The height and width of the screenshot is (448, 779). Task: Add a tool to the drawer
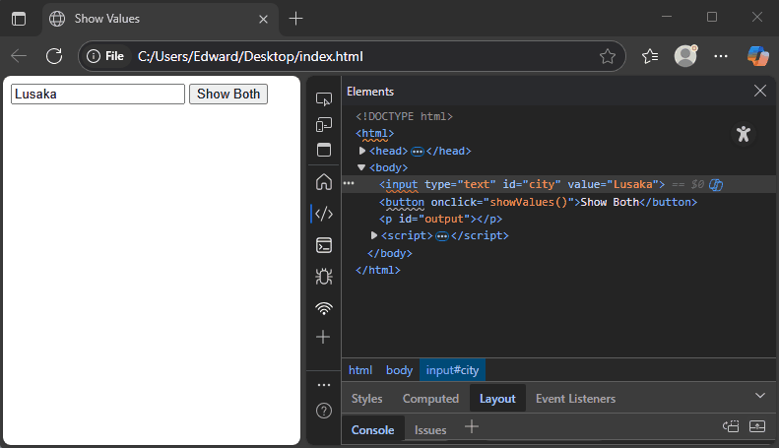click(472, 426)
